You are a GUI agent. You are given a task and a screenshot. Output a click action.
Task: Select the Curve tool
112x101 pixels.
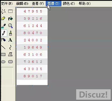[x=10, y=47]
